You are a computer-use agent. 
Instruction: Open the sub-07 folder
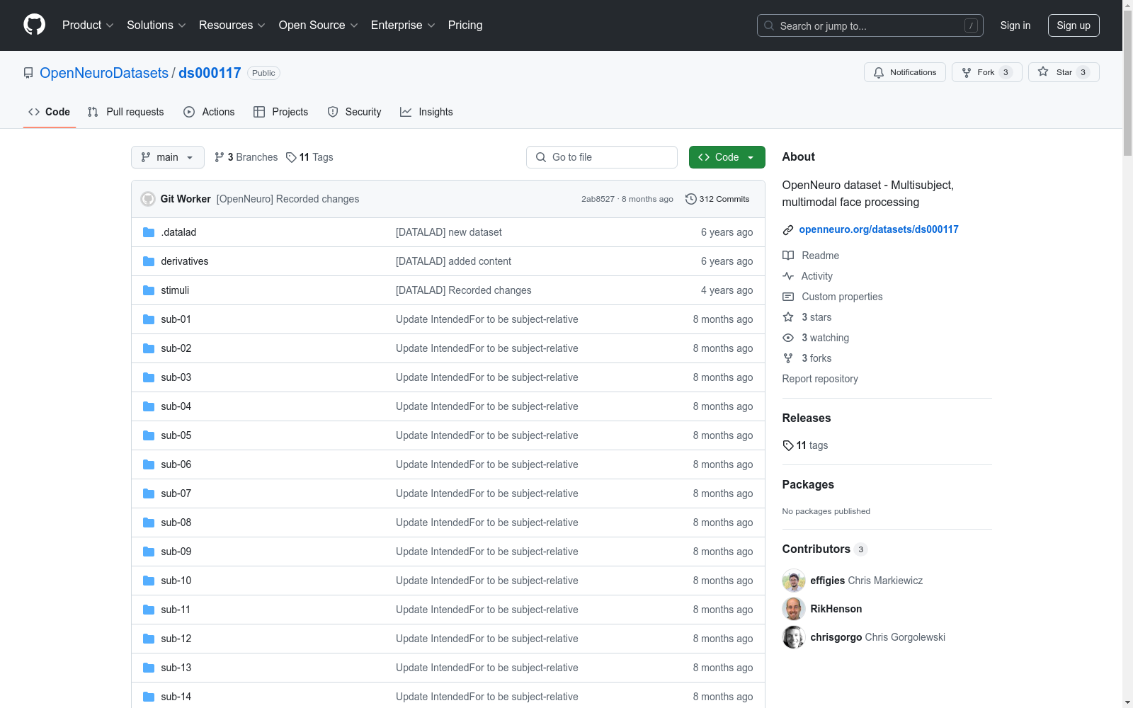[x=176, y=493]
